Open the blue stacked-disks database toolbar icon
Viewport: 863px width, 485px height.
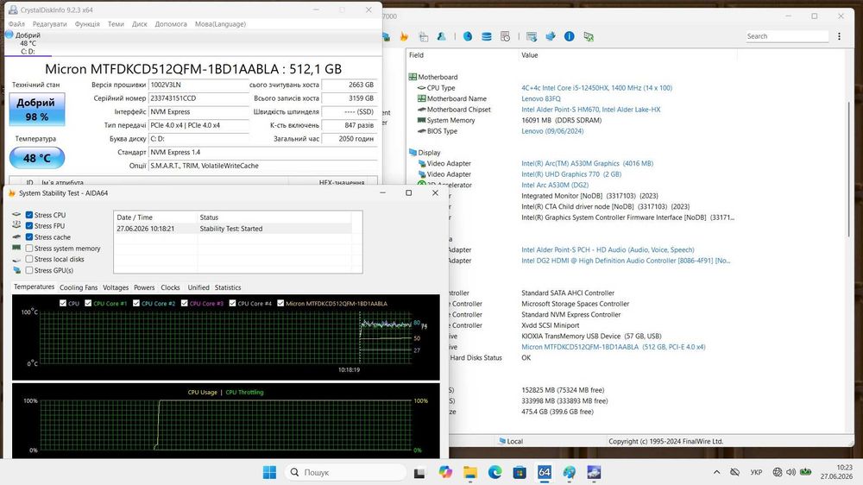(487, 36)
